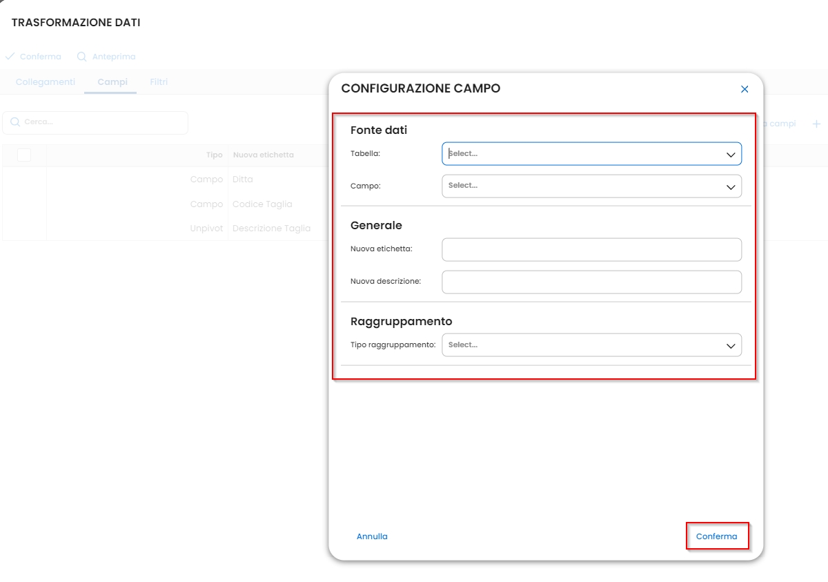828x582 pixels.
Task: Click the plus icon to add fields
Action: (x=816, y=124)
